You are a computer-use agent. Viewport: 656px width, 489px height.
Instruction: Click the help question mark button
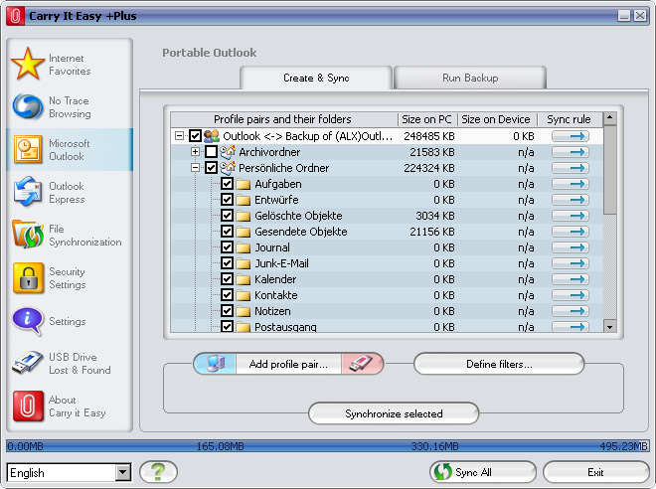tap(158, 472)
